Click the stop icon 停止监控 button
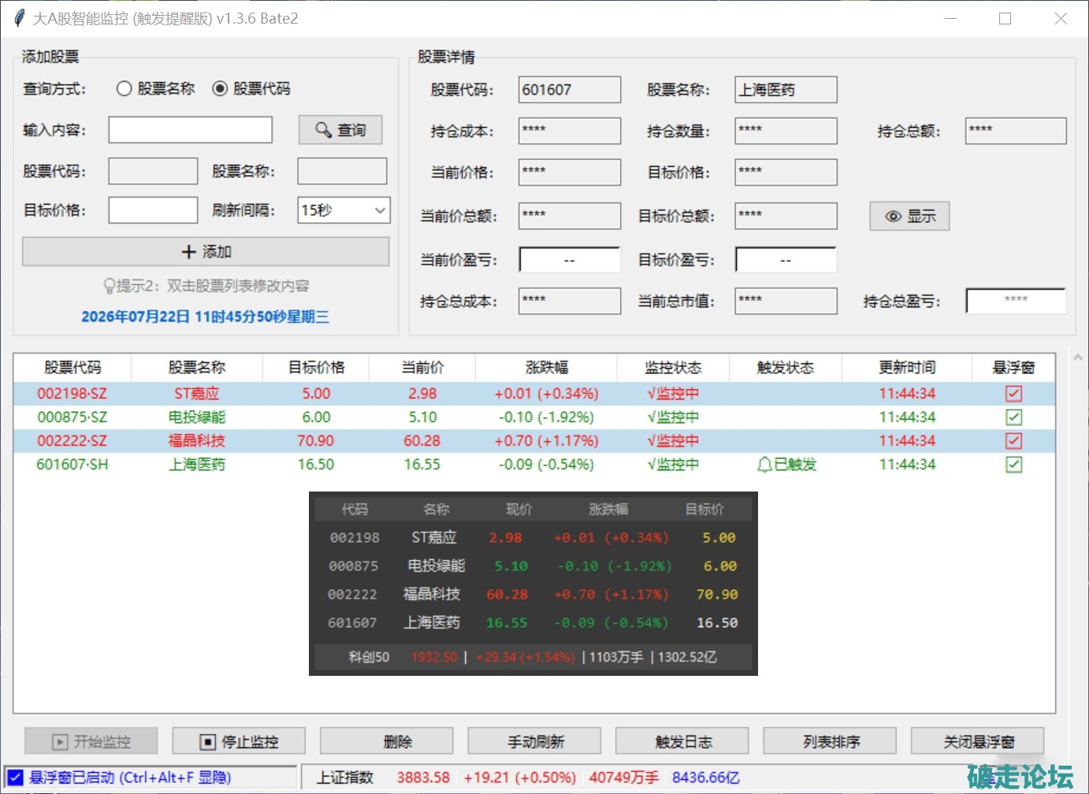Image resolution: width=1089 pixels, height=794 pixels. click(x=239, y=741)
